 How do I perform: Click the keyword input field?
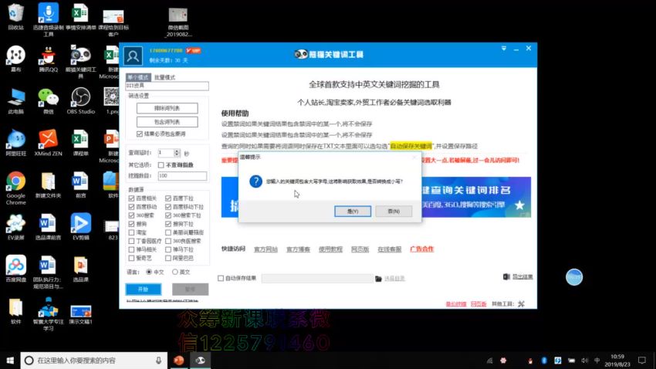pos(167,86)
